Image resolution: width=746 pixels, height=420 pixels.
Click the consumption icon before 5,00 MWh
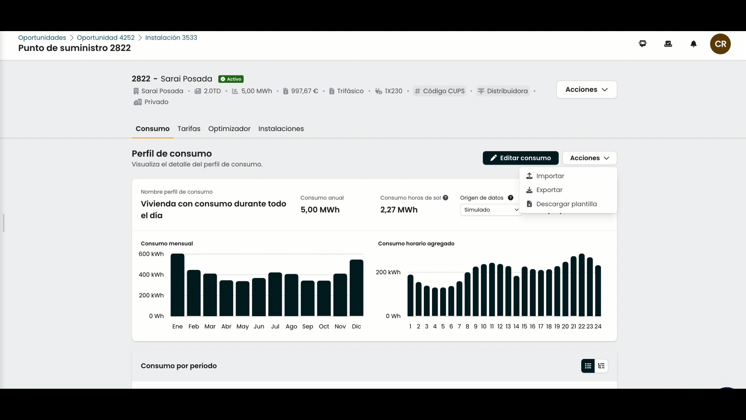pyautogui.click(x=235, y=91)
